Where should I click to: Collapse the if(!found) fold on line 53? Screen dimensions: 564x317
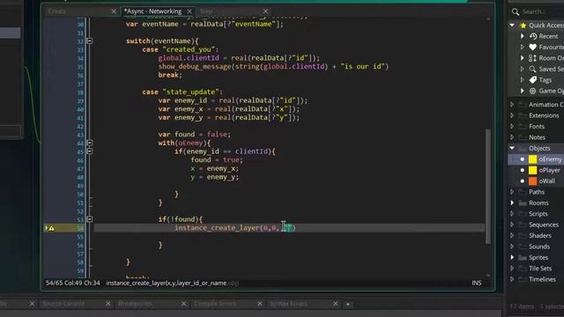coord(90,219)
